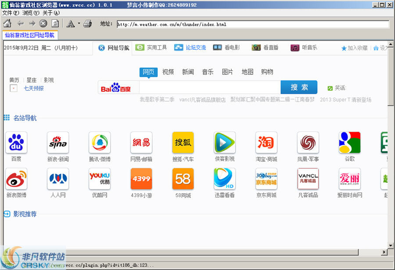The image size is (395, 270).
Task: Click 加入收藏 star link
Action: pyautogui.click(x=355, y=48)
